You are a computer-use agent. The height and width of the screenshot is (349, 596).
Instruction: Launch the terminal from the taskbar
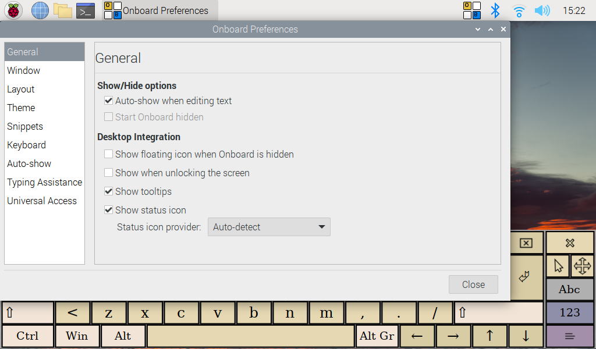pyautogui.click(x=86, y=10)
